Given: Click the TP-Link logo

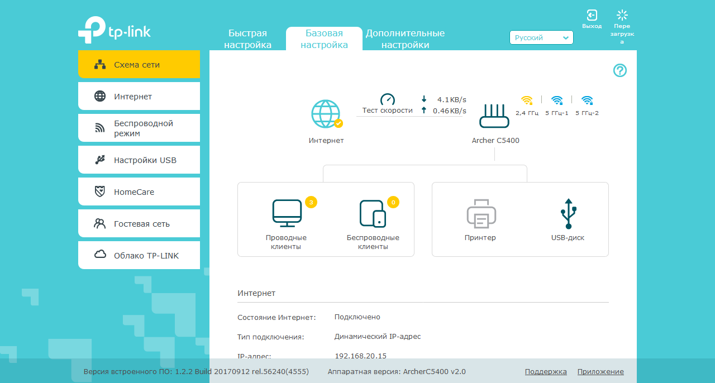Looking at the screenshot, I should pyautogui.click(x=115, y=30).
